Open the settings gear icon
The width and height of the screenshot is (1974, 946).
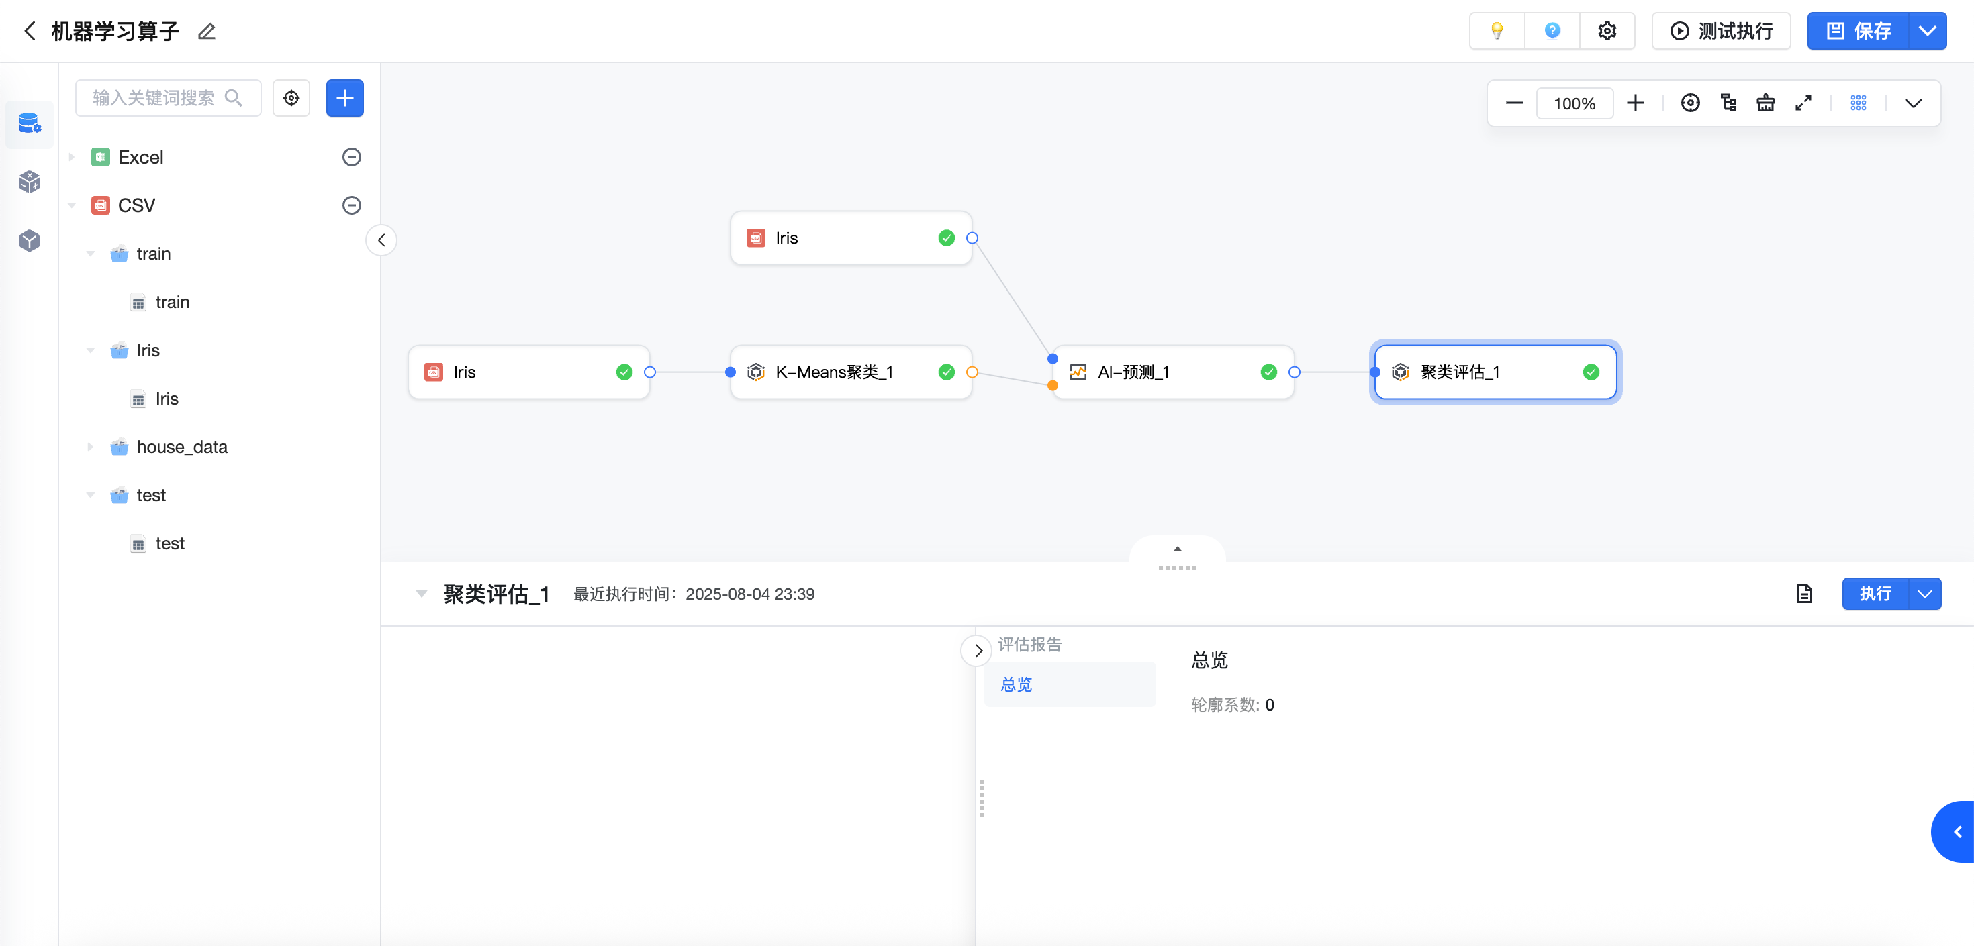coord(1607,31)
